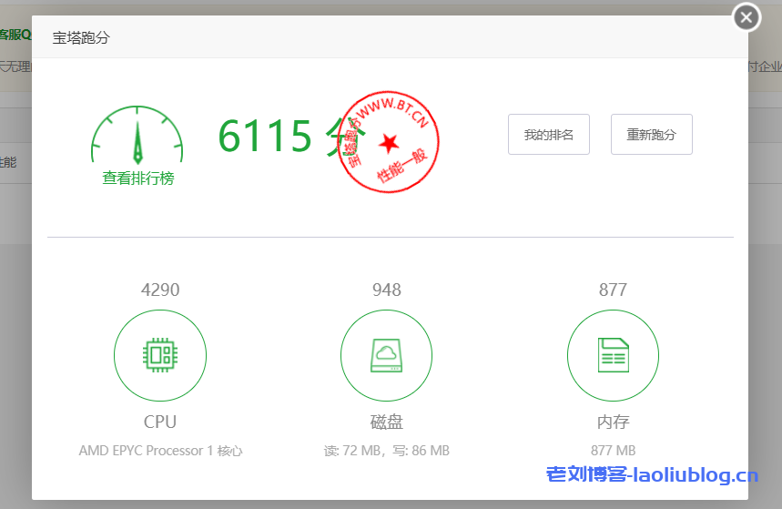Click the 宝塔跑分 dialog title
Image resolution: width=782 pixels, height=509 pixels.
pos(81,37)
